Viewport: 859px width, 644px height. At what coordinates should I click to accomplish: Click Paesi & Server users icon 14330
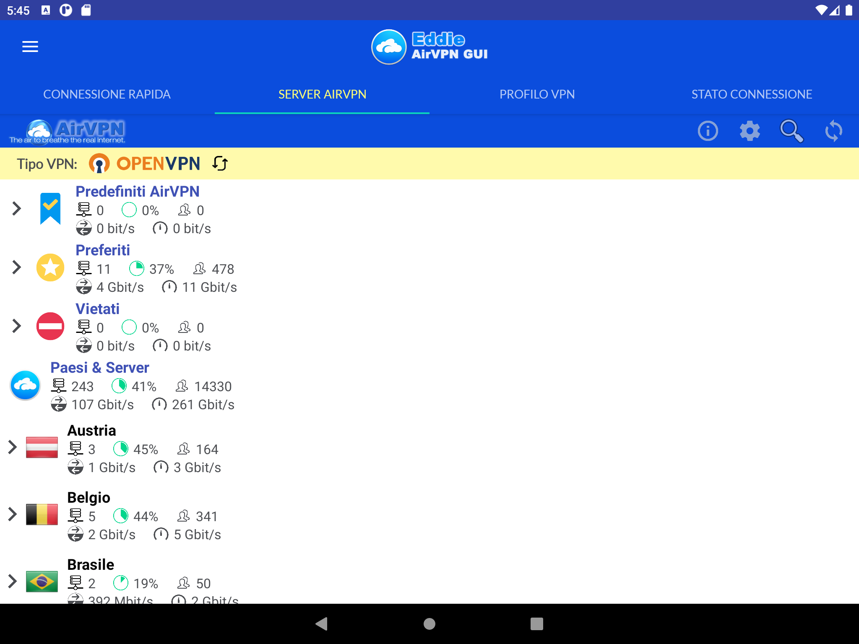(182, 386)
